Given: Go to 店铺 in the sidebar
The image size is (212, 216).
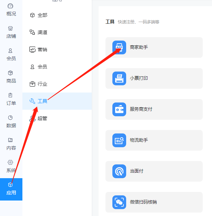Looking at the screenshot, I should pyautogui.click(x=11, y=32).
